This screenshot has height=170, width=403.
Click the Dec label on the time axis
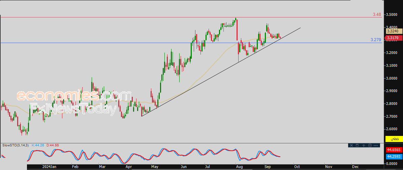coord(355,167)
